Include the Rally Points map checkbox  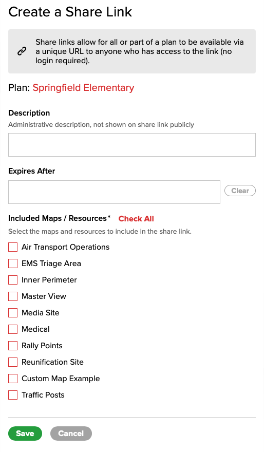[13, 346]
